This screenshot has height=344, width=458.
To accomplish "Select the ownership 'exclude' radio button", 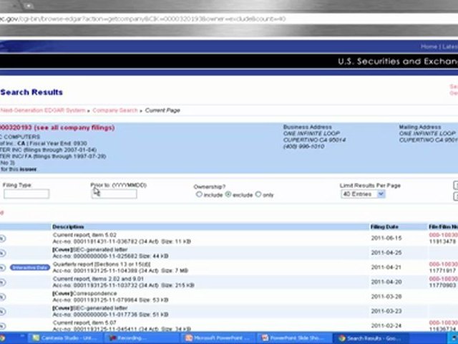I will pos(228,194).
